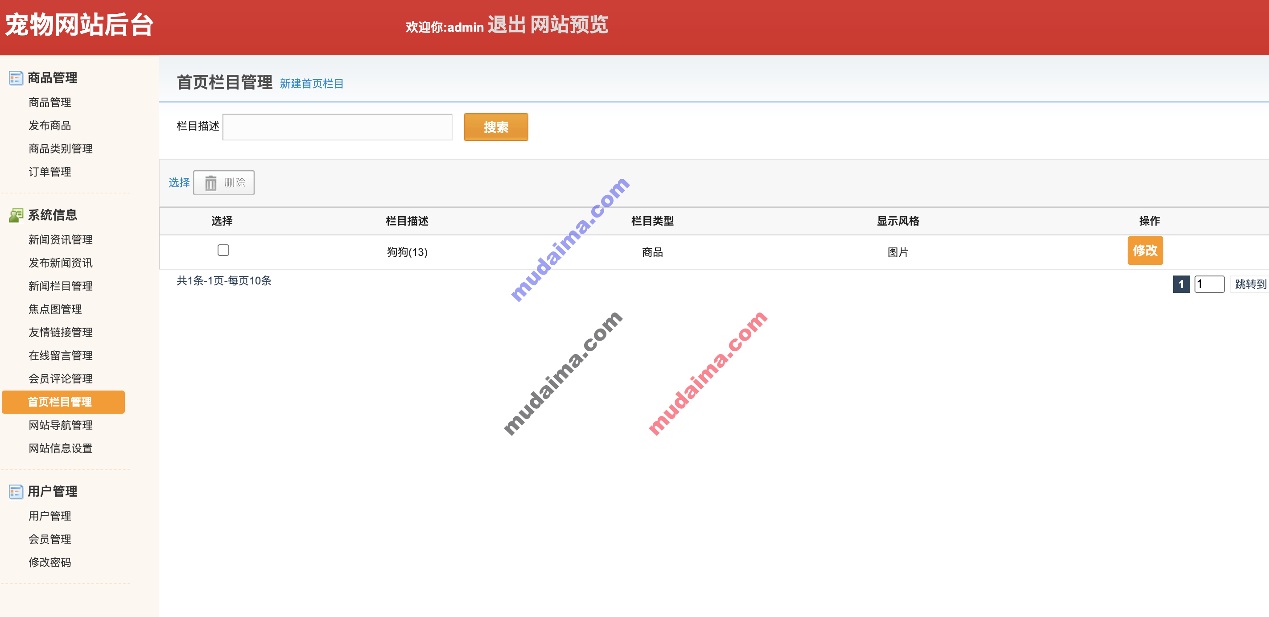Image resolution: width=1269 pixels, height=617 pixels.
Task: Open 会员管理 sidebar item
Action: pos(50,539)
